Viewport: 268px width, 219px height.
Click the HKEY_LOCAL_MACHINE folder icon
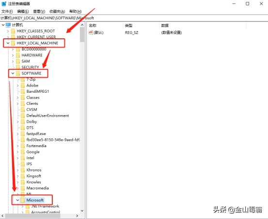[13, 43]
